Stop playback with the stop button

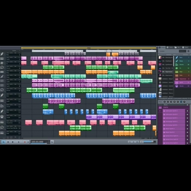(x=13, y=142)
